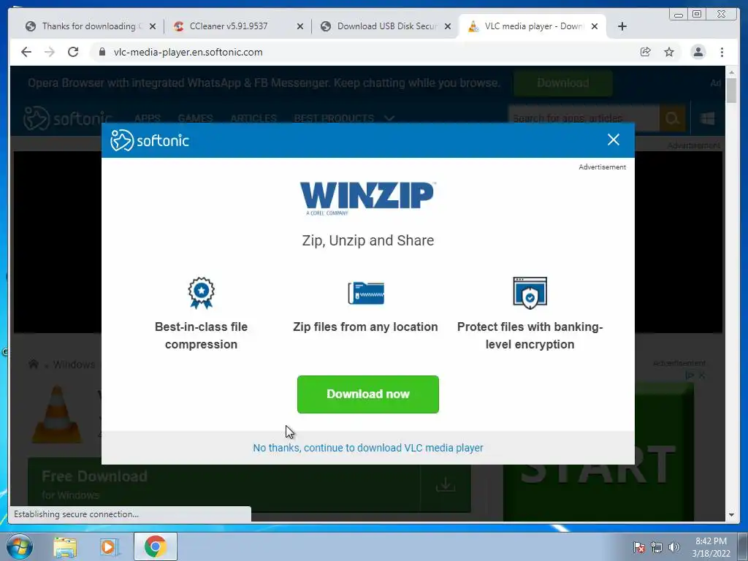This screenshot has height=561, width=748.
Task: Click Best-in-class file compression text
Action: click(201, 336)
